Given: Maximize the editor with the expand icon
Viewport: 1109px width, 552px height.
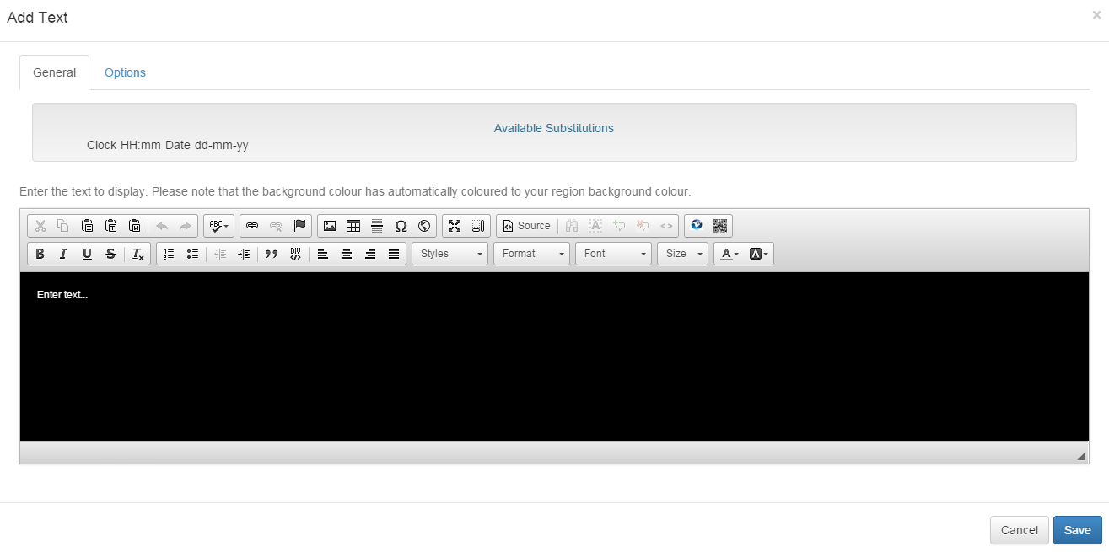Looking at the screenshot, I should (x=455, y=226).
